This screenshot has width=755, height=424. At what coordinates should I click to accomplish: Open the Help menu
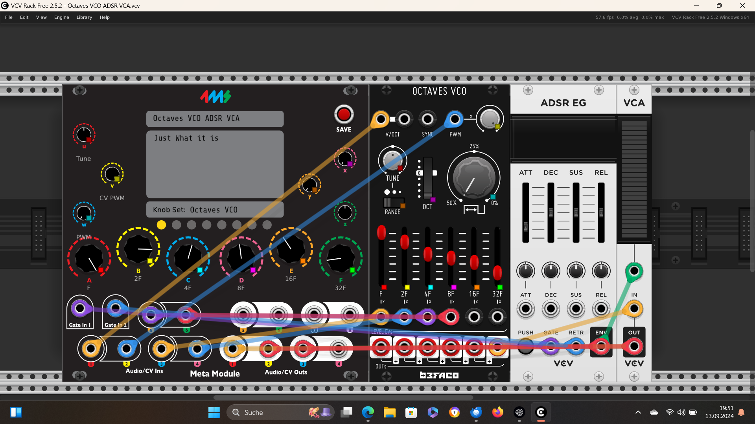pyautogui.click(x=105, y=17)
